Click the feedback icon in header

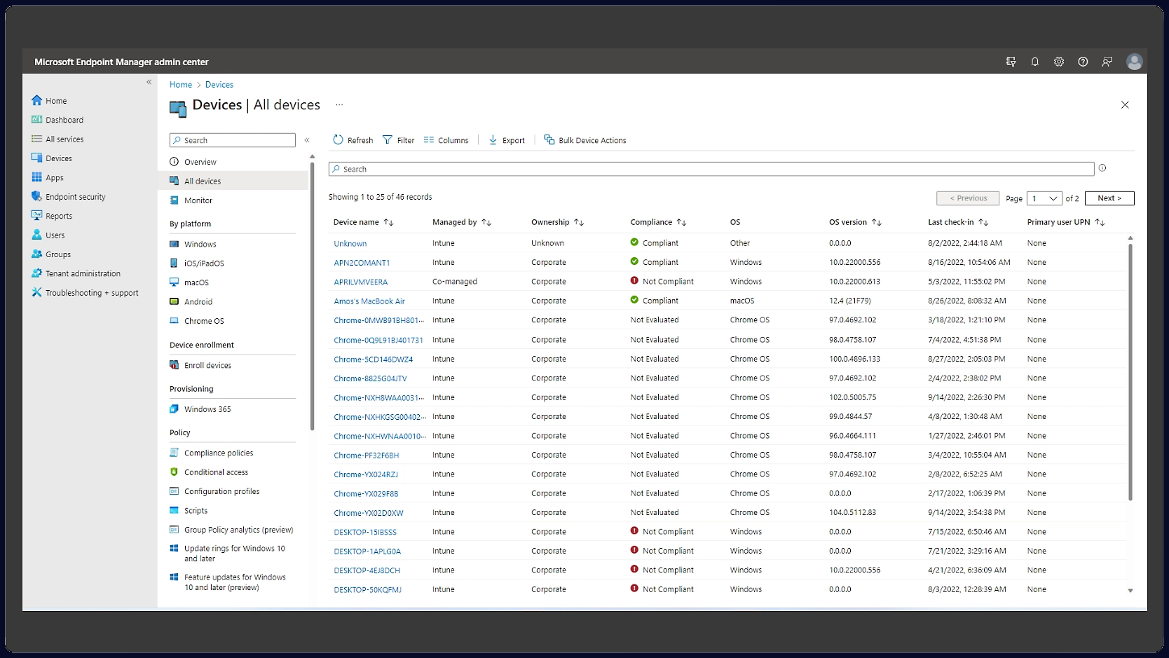[x=1107, y=62]
